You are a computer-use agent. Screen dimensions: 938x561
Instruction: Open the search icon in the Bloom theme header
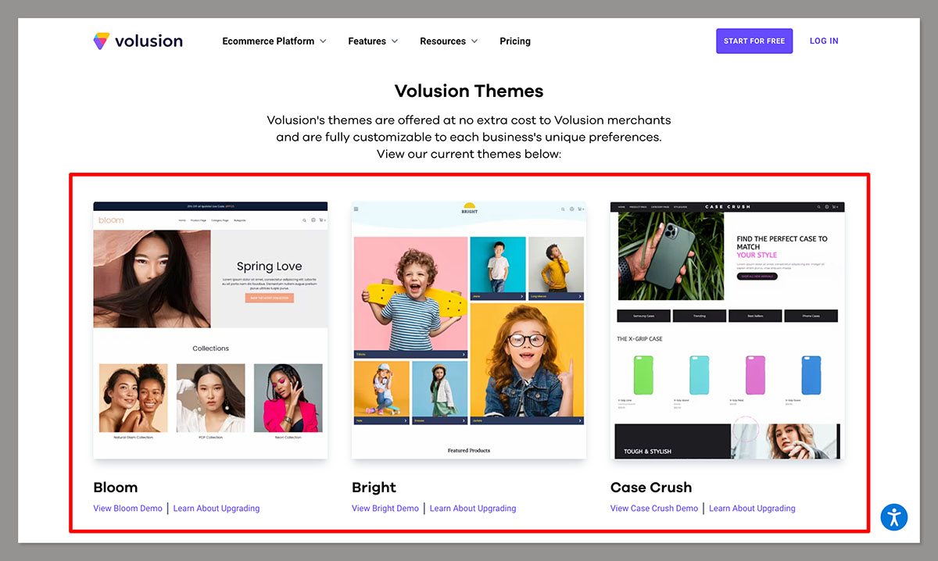click(x=304, y=220)
